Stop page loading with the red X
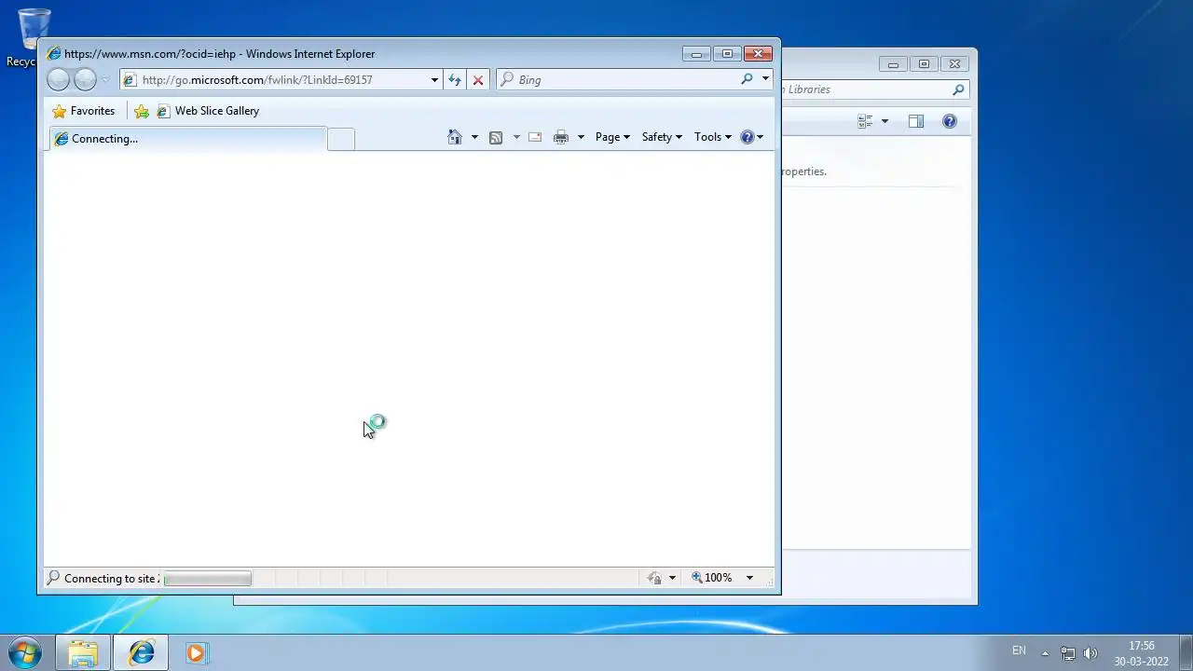 pyautogui.click(x=478, y=80)
